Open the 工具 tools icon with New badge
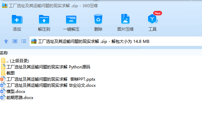The image size is (202, 129). coord(153,19)
